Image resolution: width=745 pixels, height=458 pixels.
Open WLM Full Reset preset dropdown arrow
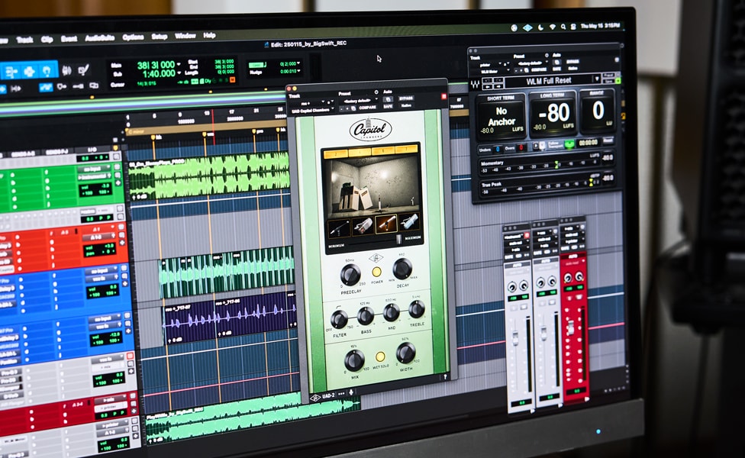coord(596,79)
